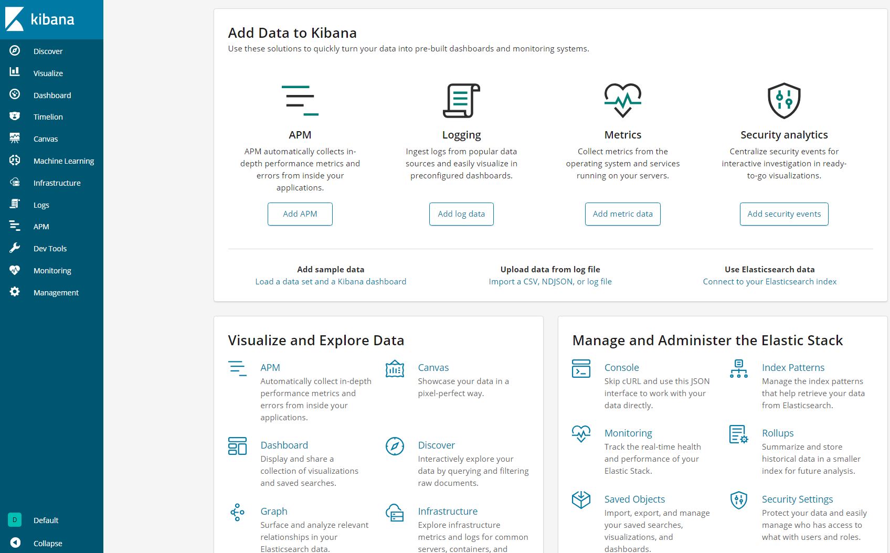Click the Dev Tools wrench icon

point(15,248)
